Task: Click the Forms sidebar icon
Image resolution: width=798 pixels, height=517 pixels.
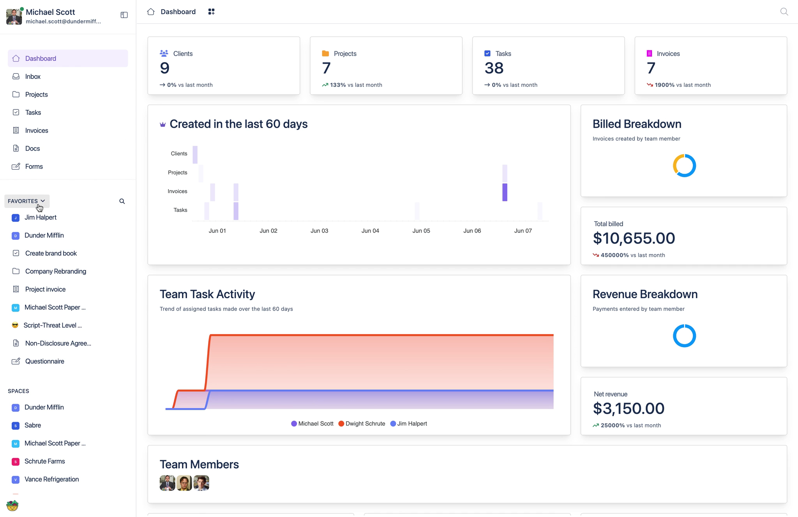Action: tap(16, 166)
